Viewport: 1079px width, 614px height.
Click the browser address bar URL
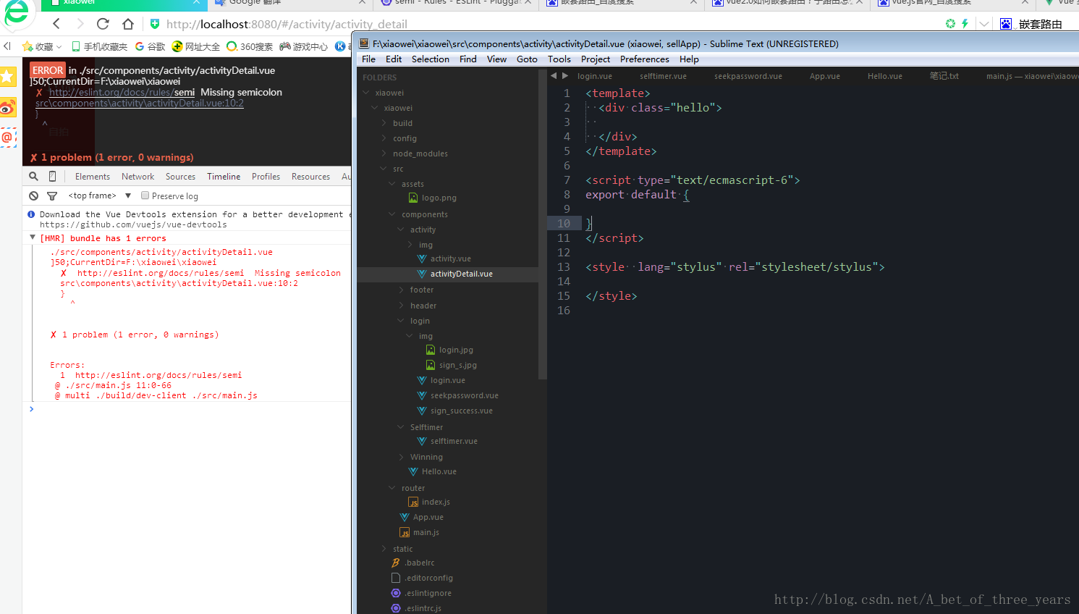(x=287, y=24)
